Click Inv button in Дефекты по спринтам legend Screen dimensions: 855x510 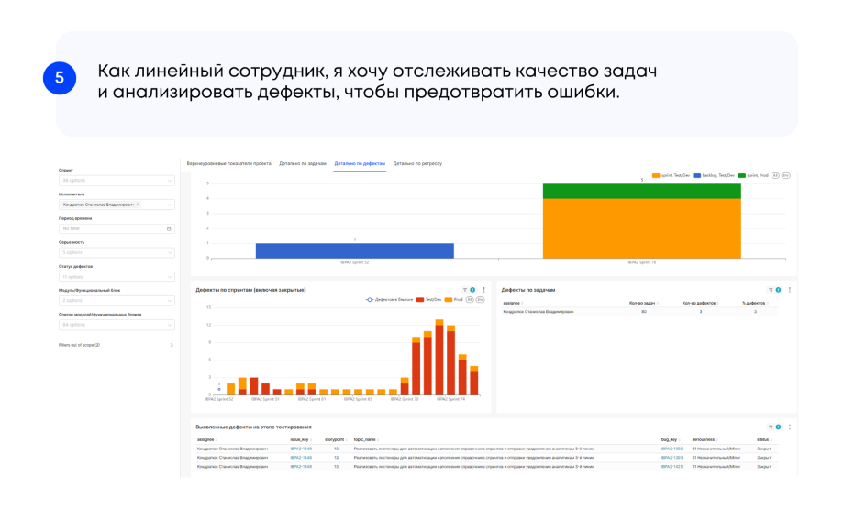[x=480, y=299]
